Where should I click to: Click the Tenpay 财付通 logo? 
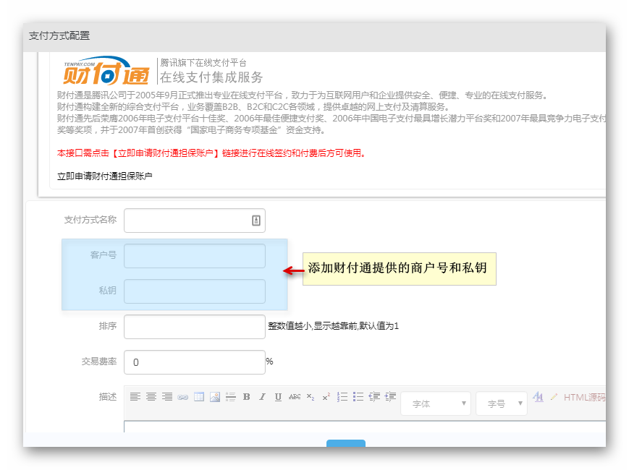click(x=106, y=71)
